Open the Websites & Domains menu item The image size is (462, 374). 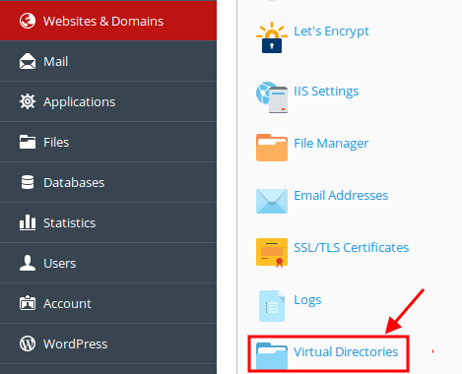point(108,21)
